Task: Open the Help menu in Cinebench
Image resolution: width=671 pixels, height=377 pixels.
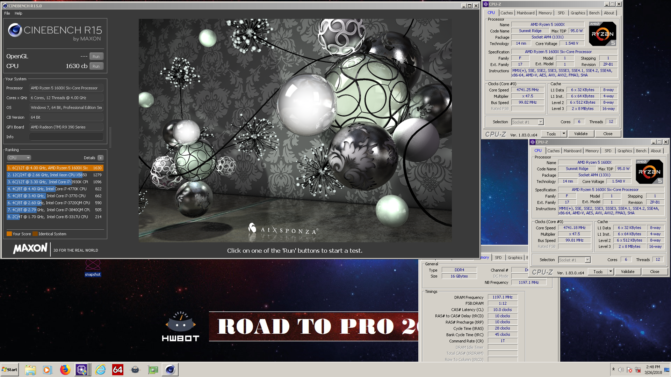Action: tap(19, 13)
